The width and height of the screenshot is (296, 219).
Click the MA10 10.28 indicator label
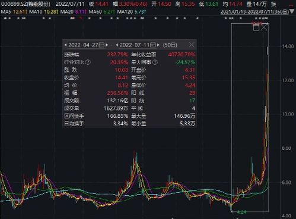(x=43, y=12)
